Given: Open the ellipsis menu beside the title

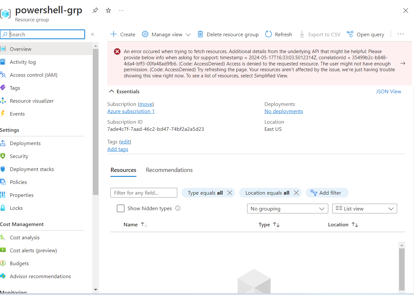Looking at the screenshot, I should (121, 10).
